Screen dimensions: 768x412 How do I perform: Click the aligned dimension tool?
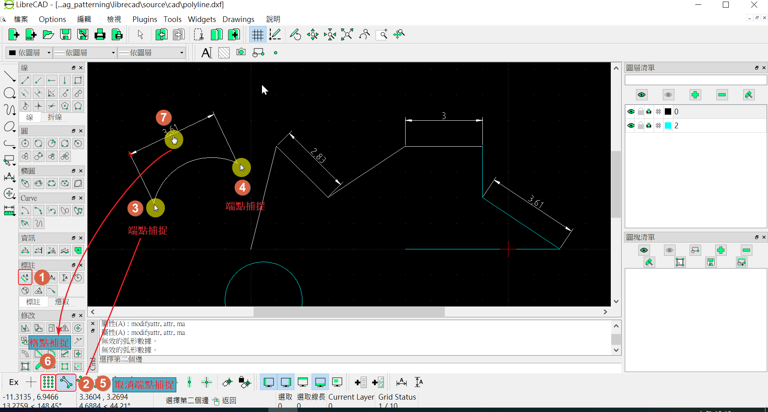pyautogui.click(x=25, y=277)
